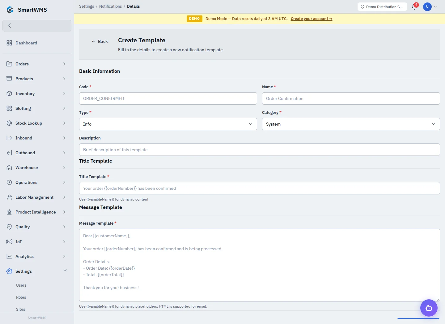Screen dimensions: 445x324
Task: Click the Operations clock icon
Action: pyautogui.click(x=9, y=182)
